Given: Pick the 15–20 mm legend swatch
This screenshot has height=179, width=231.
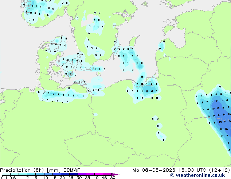Looking at the screenshot, I should click(56, 174).
